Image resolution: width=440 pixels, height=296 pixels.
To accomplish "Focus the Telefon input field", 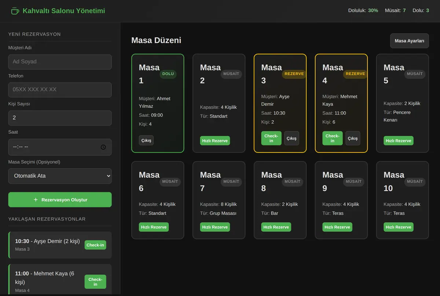I will [x=60, y=90].
